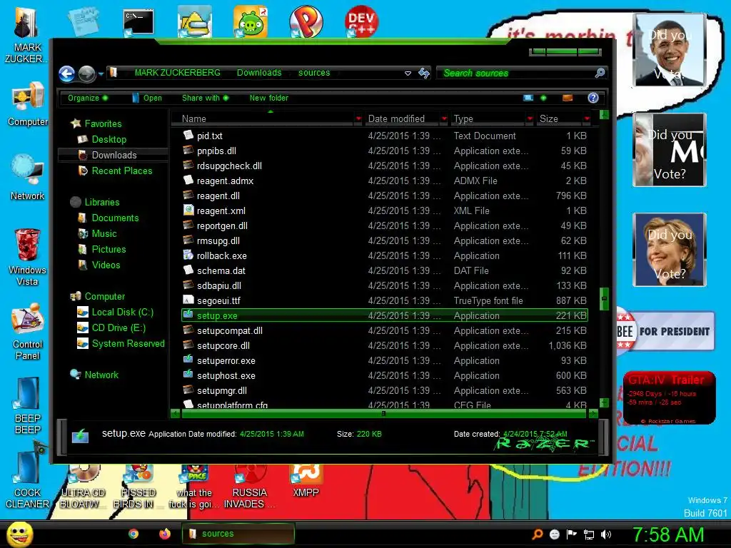The height and width of the screenshot is (548, 731).
Task: Select Downloads in the address path
Action: (x=259, y=73)
